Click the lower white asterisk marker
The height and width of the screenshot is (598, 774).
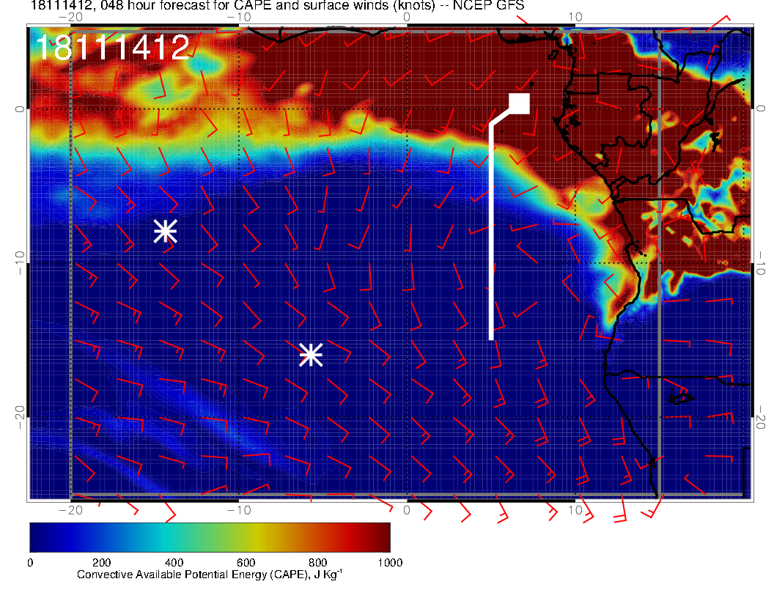[311, 355]
